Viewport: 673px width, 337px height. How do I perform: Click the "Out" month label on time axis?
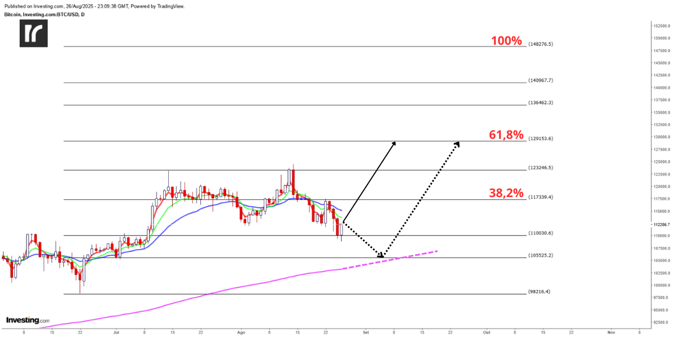point(486,332)
